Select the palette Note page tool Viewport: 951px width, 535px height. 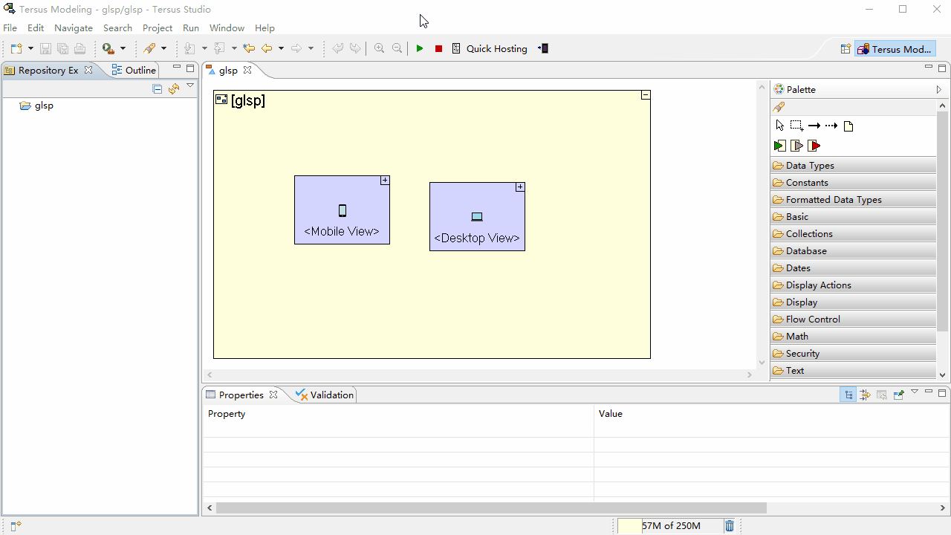click(x=848, y=126)
